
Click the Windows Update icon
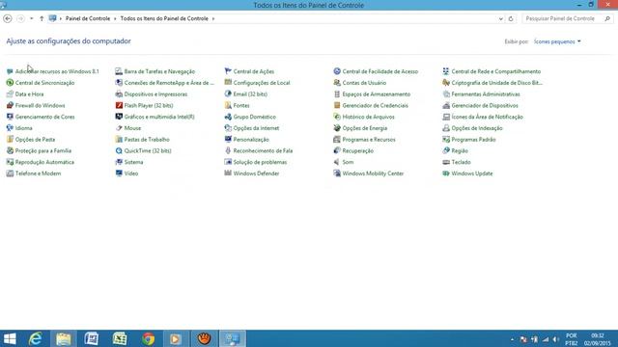pyautogui.click(x=446, y=173)
